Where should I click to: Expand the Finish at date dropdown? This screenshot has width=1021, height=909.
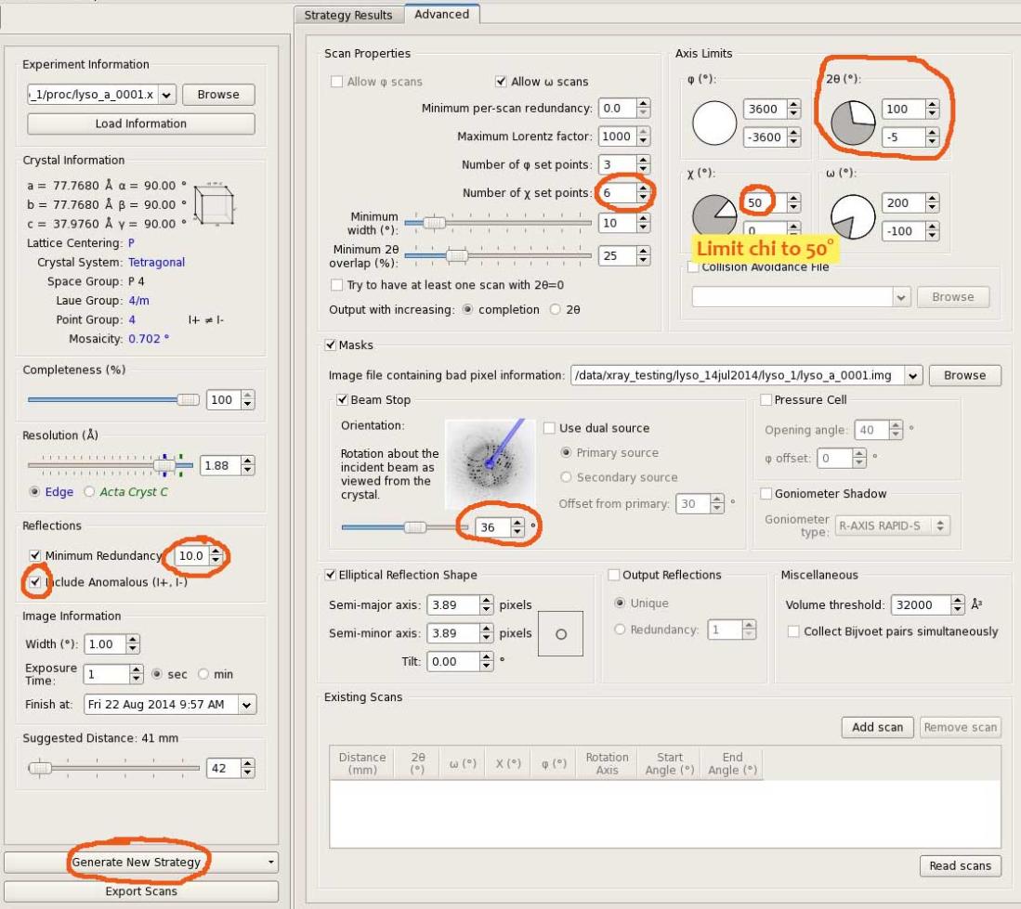(x=246, y=705)
